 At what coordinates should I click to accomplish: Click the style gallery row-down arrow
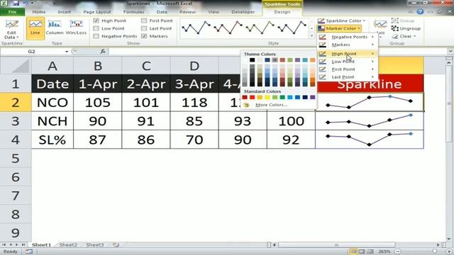click(x=311, y=28)
